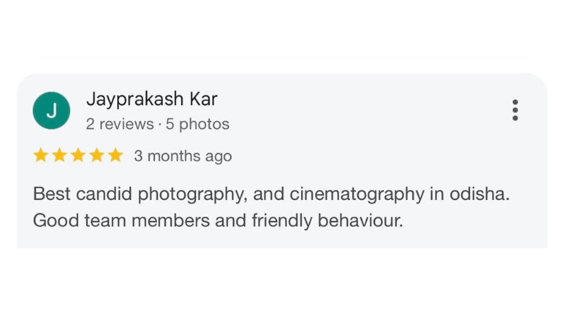Click the '2 reviews' count text
The height and width of the screenshot is (317, 564).
(119, 124)
